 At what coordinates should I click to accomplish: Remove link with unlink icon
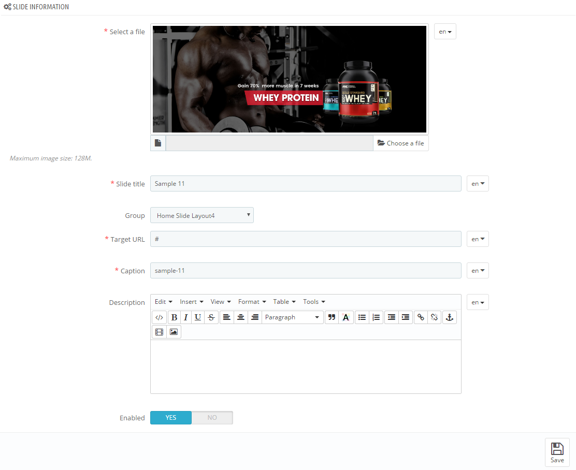point(434,317)
